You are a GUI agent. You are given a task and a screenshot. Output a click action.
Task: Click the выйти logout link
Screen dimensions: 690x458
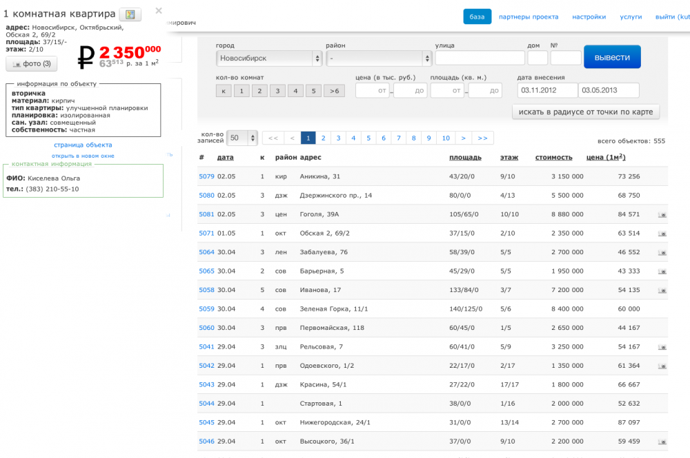(x=672, y=17)
